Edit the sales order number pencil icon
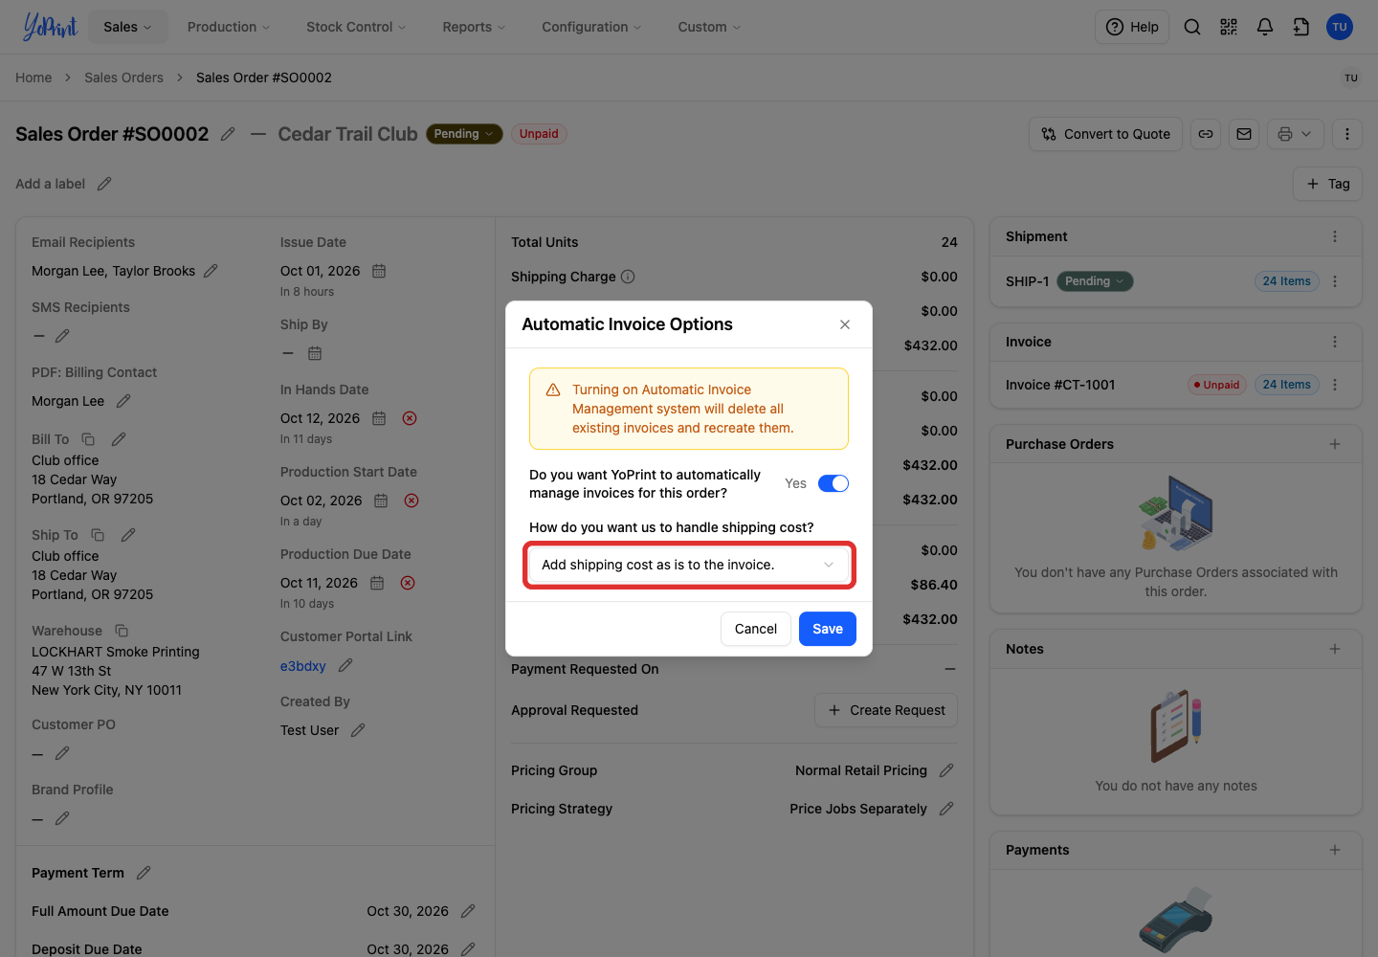This screenshot has height=957, width=1378. tap(228, 134)
